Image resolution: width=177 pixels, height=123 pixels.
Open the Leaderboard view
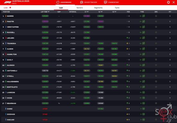click(64, 2)
